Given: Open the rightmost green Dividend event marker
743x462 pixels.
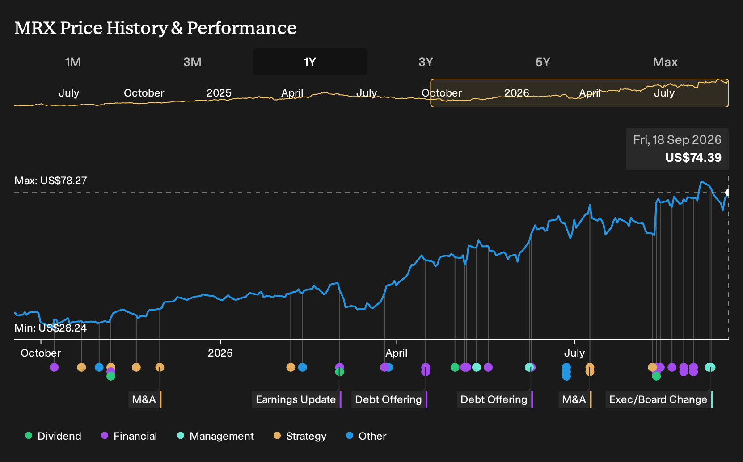Looking at the screenshot, I should (656, 376).
